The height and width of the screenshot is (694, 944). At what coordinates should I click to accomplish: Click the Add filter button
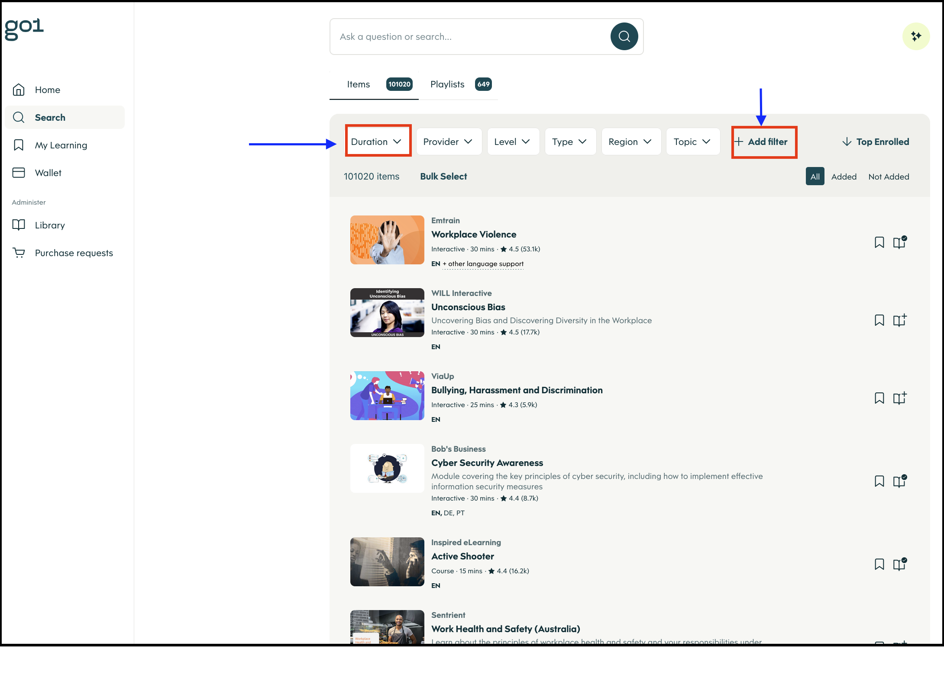point(763,141)
